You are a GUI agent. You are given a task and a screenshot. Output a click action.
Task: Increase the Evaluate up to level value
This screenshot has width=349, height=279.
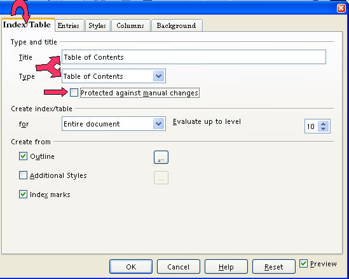324,124
